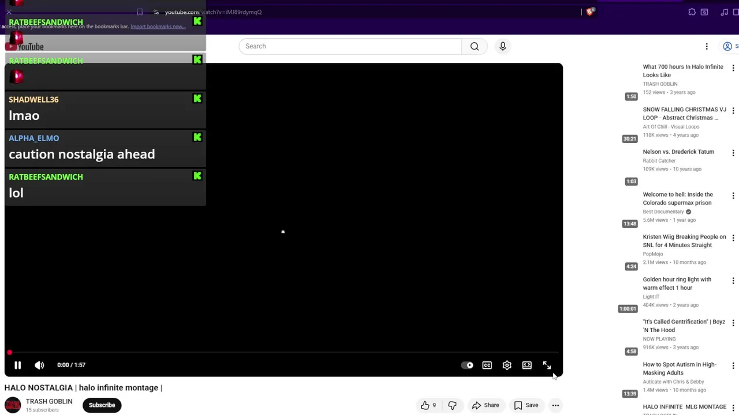Image resolution: width=739 pixels, height=415 pixels.
Task: Open 'What 700 hours In Halo Infinite Looks Like'
Action: 683,71
